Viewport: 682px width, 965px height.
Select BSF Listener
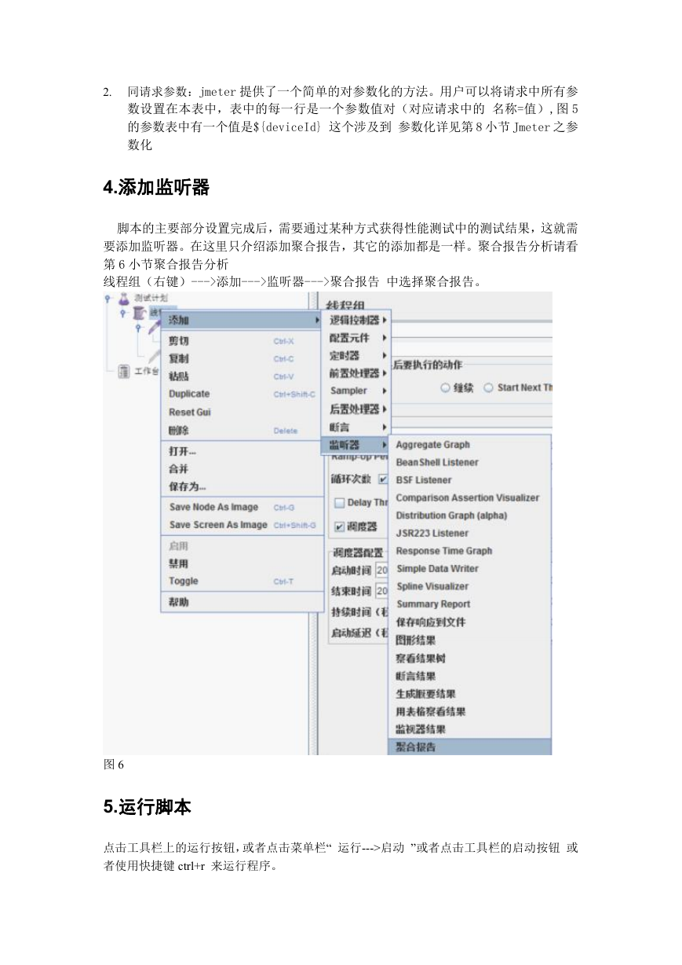tap(470, 480)
